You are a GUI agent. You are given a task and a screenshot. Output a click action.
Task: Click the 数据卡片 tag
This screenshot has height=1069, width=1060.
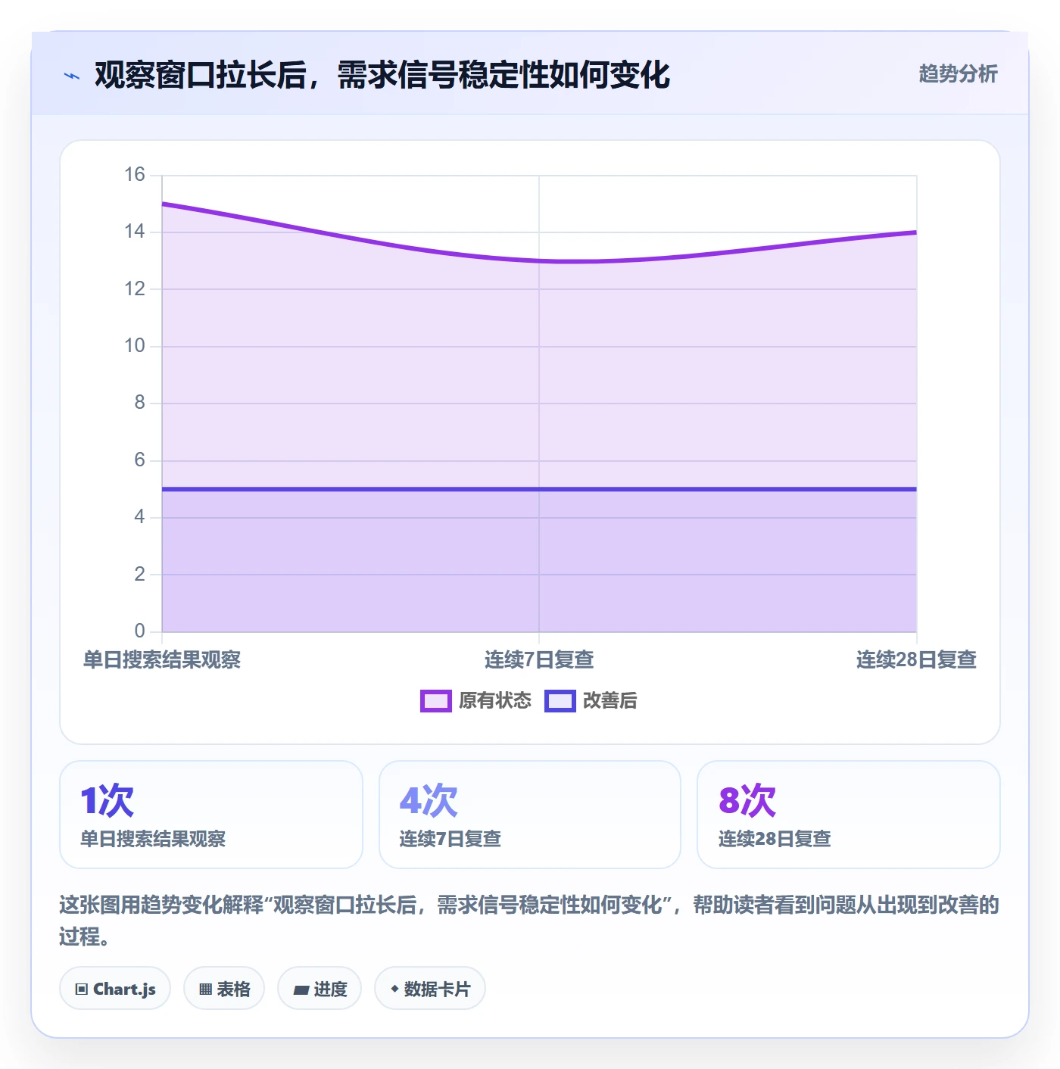point(430,989)
